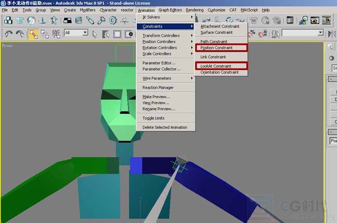Screen dimensions: 337x223
Task: Click the Undo arrow icon
Action: 8,33
